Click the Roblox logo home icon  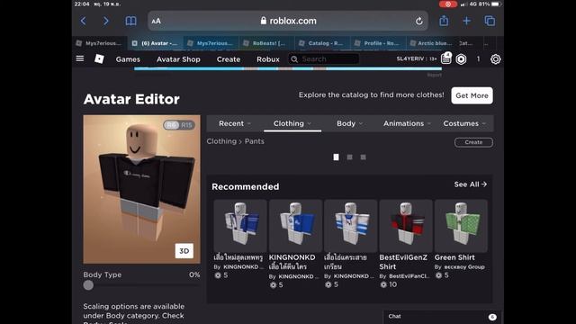tap(99, 58)
